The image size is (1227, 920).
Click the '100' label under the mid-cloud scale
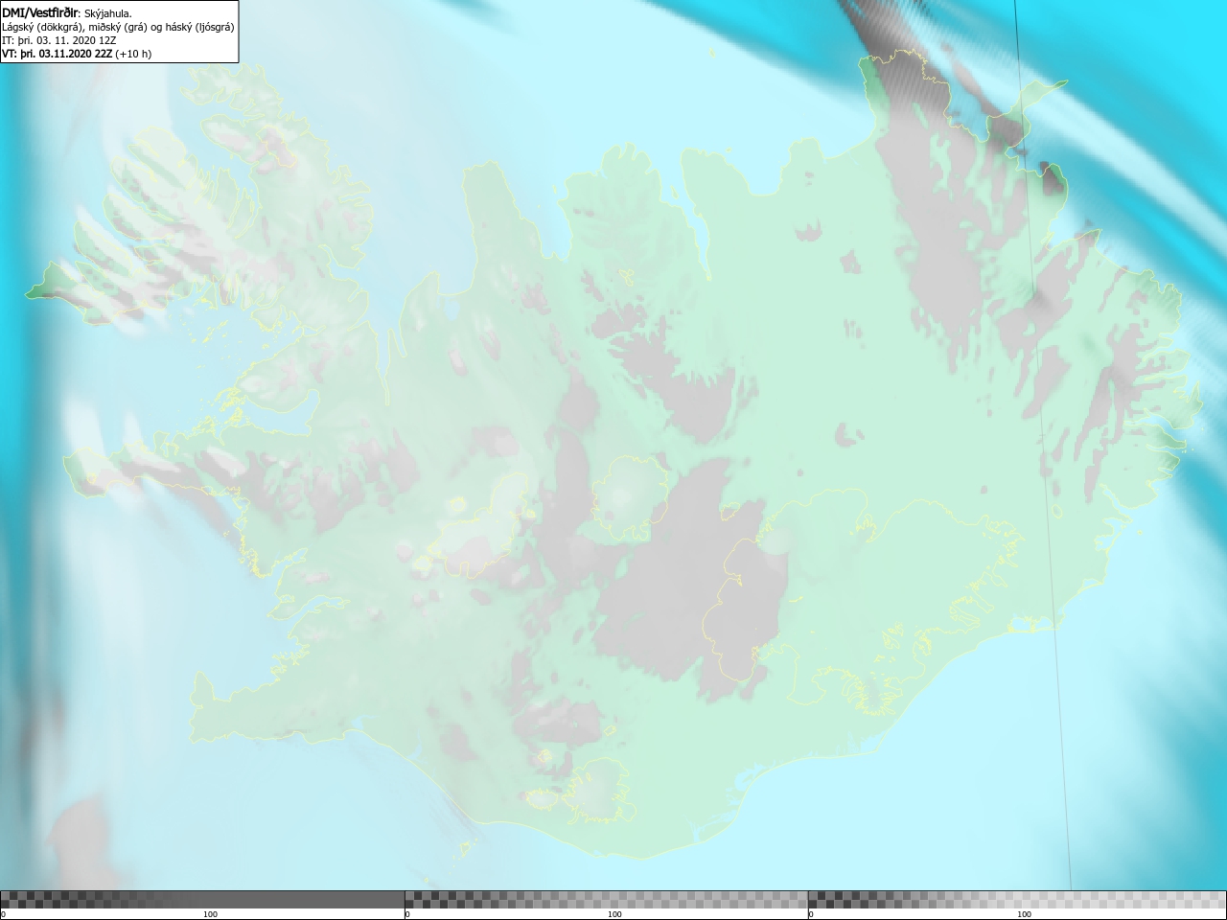(x=614, y=914)
